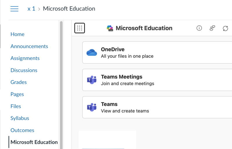Click the feedback people icon
This screenshot has height=149, width=232.
pyautogui.click(x=212, y=28)
